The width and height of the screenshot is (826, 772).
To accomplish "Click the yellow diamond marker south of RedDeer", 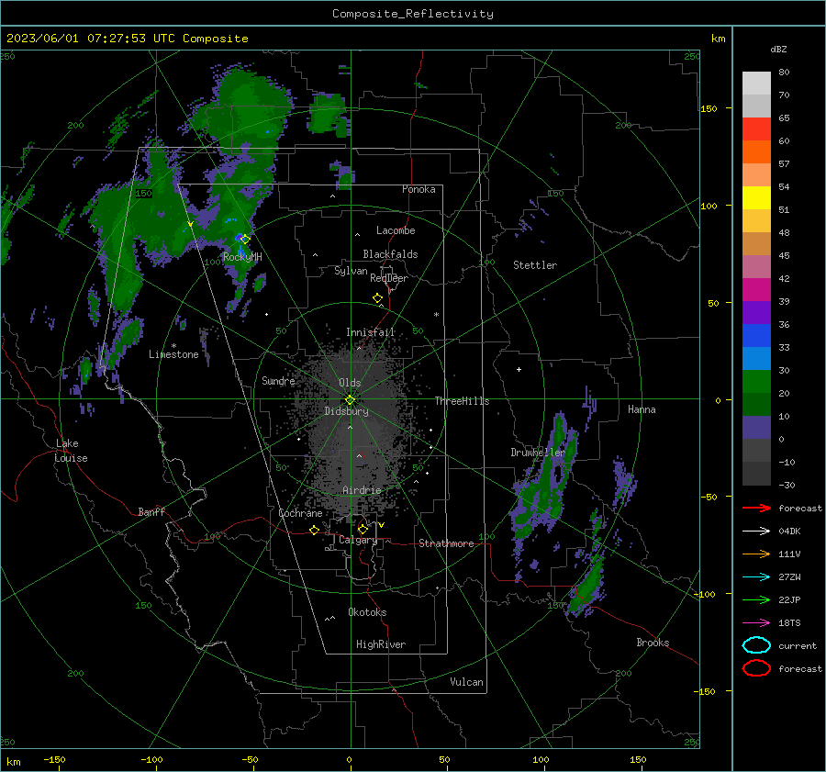I will tap(377, 298).
